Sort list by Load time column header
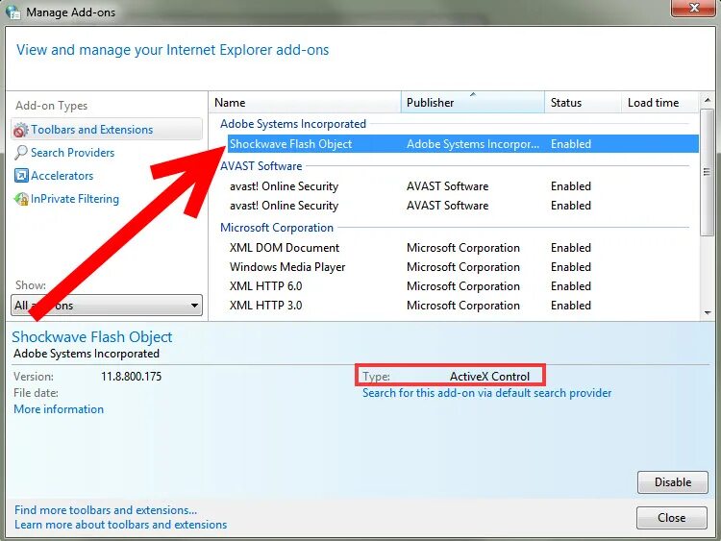The height and width of the screenshot is (541, 721). tap(660, 103)
